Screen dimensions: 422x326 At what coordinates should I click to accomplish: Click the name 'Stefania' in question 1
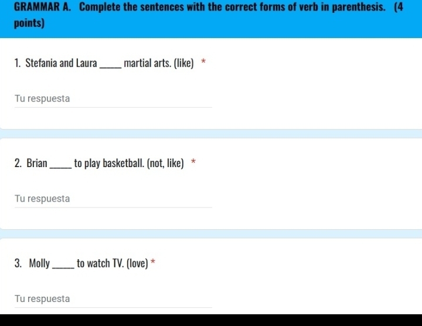(x=42, y=63)
